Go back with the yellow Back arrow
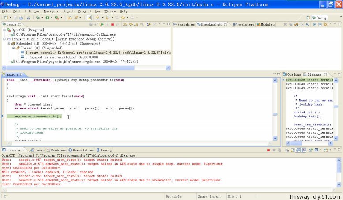The width and height of the screenshot is (343, 200). click(123, 18)
